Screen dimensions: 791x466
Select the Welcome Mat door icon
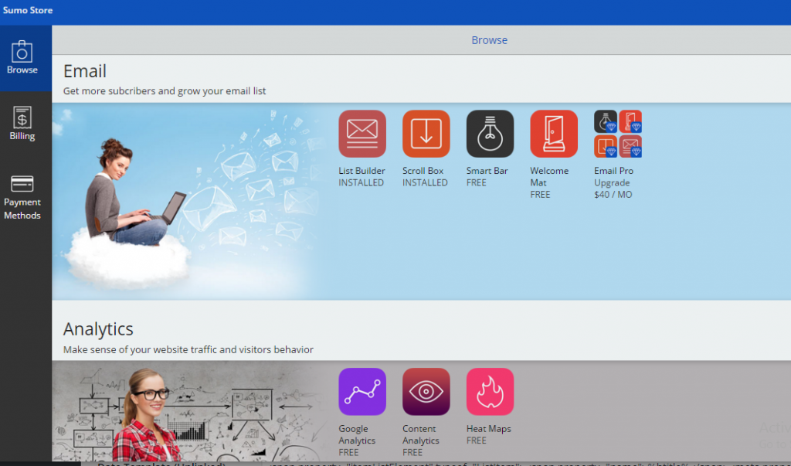(554, 134)
